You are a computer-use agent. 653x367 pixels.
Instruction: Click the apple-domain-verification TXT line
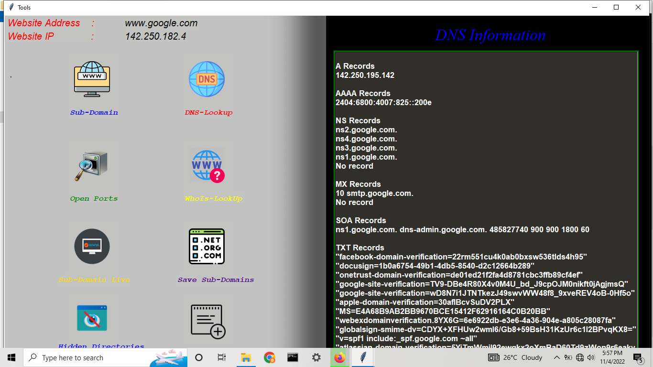(x=425, y=302)
